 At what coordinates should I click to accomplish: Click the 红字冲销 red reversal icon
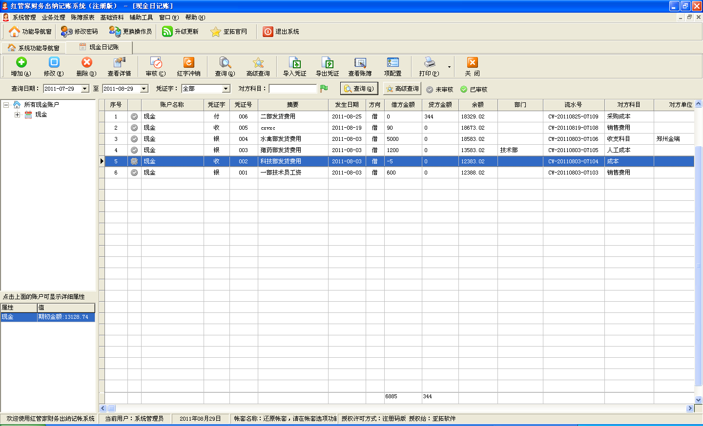(188, 63)
